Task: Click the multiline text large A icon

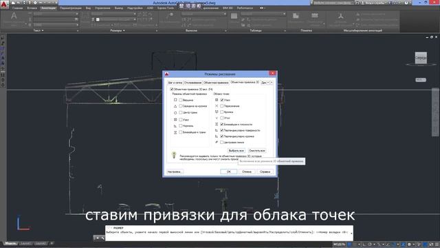Action: tap(14, 16)
